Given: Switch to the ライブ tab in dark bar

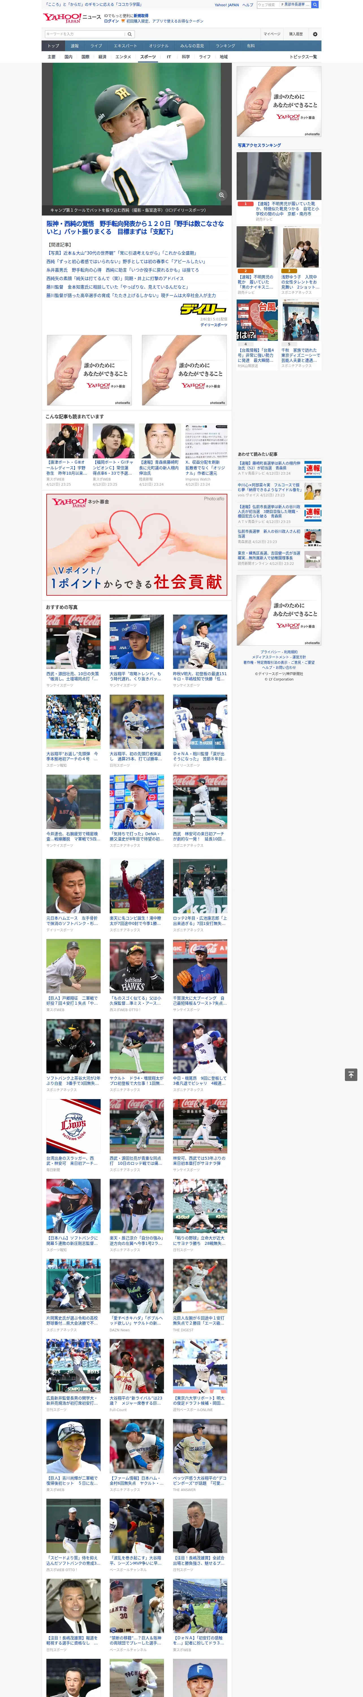Looking at the screenshot, I should point(96,46).
